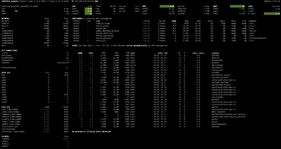281x149 pixels.
Task: Click the CPU% column header in the containers table
Action: click(x=174, y=21)
